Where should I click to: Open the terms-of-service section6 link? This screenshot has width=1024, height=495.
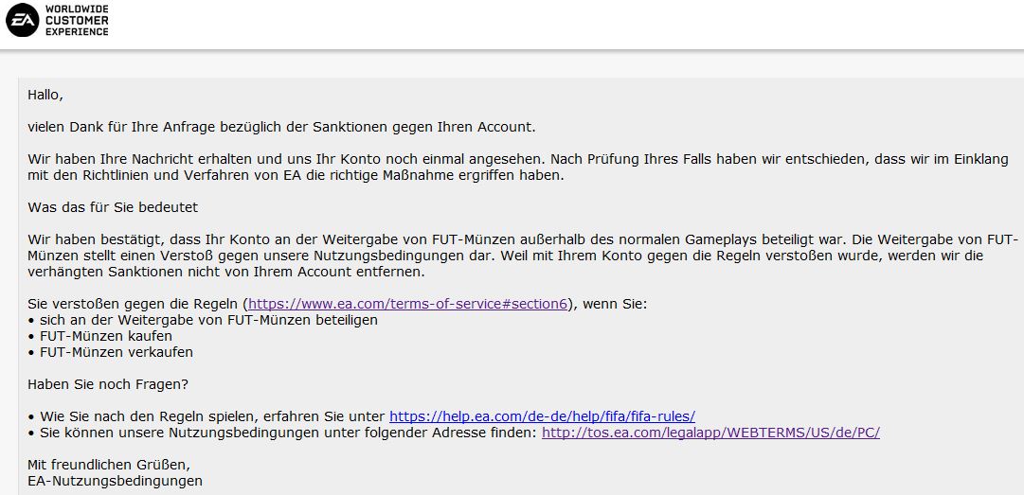pos(408,304)
